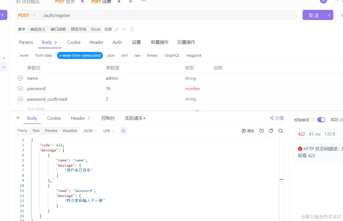Image resolution: width=343 pixels, height=221 pixels.
Task: Click the value 18 of the password parameter
Action: coord(108,89)
